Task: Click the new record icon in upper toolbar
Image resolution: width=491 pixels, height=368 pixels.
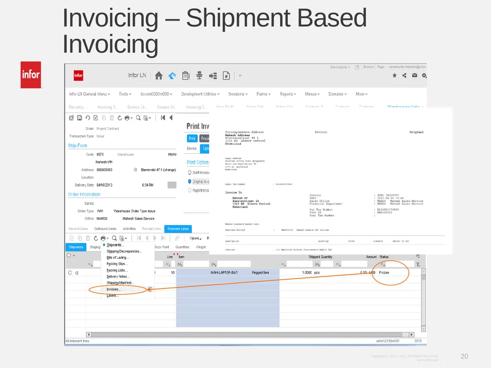Action: 96,118
